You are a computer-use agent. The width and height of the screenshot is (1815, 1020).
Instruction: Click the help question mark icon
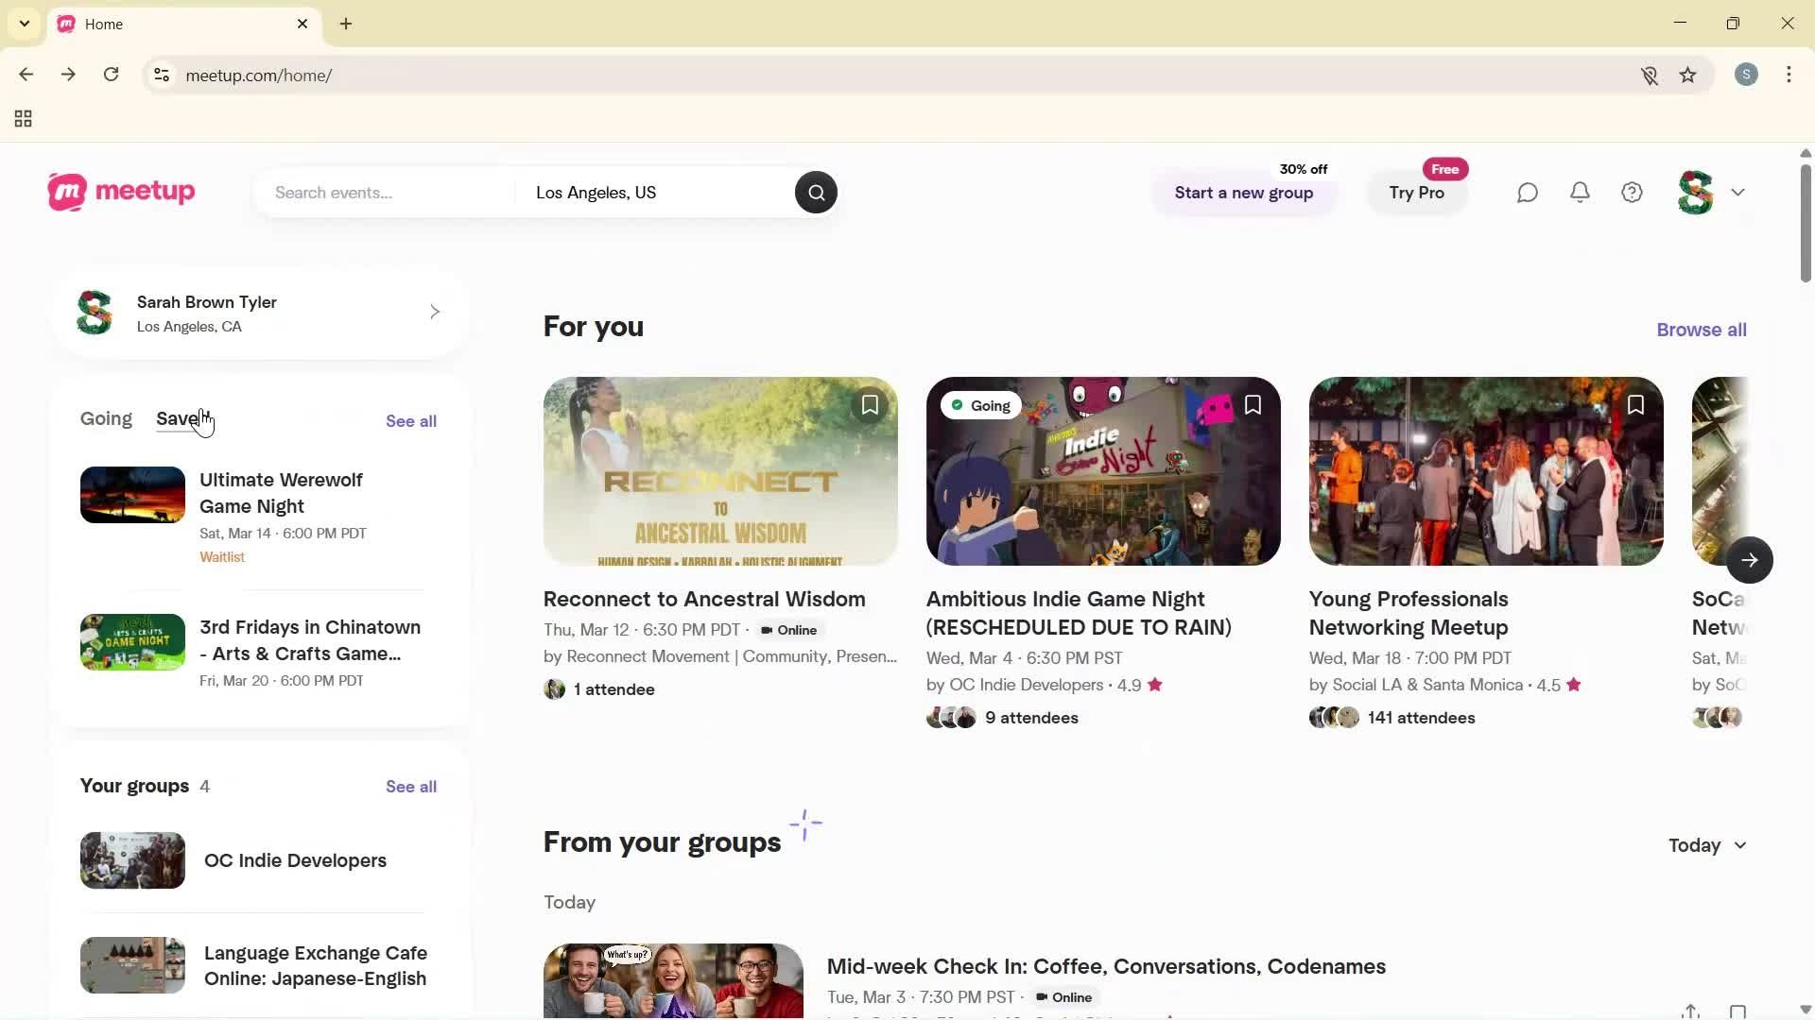[x=1632, y=192]
